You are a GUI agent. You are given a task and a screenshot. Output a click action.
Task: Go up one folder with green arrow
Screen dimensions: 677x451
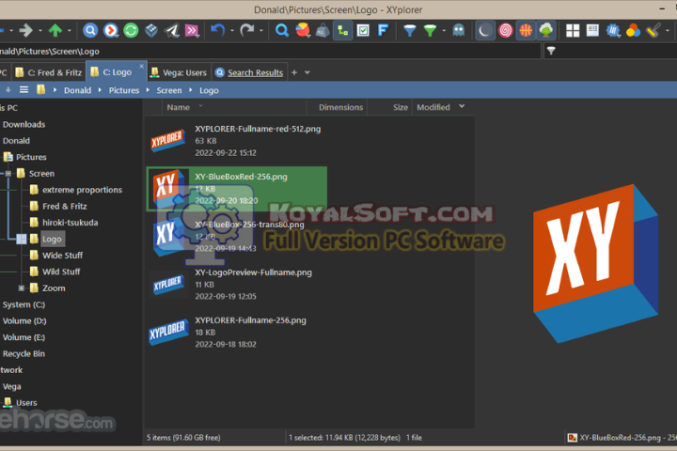pyautogui.click(x=55, y=30)
